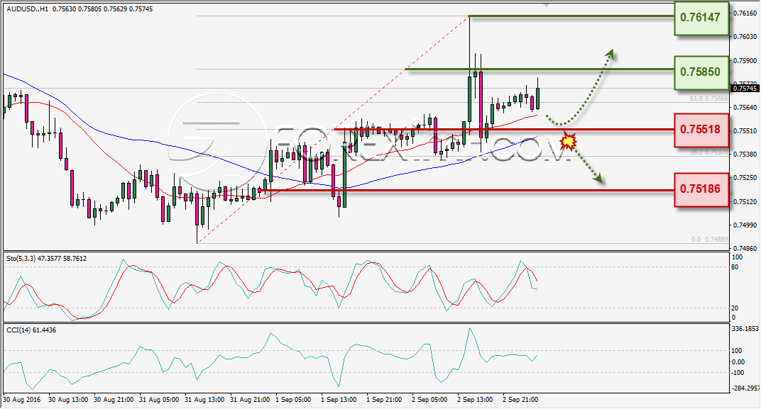Click the 20 level on Stochastic scale

point(735,308)
